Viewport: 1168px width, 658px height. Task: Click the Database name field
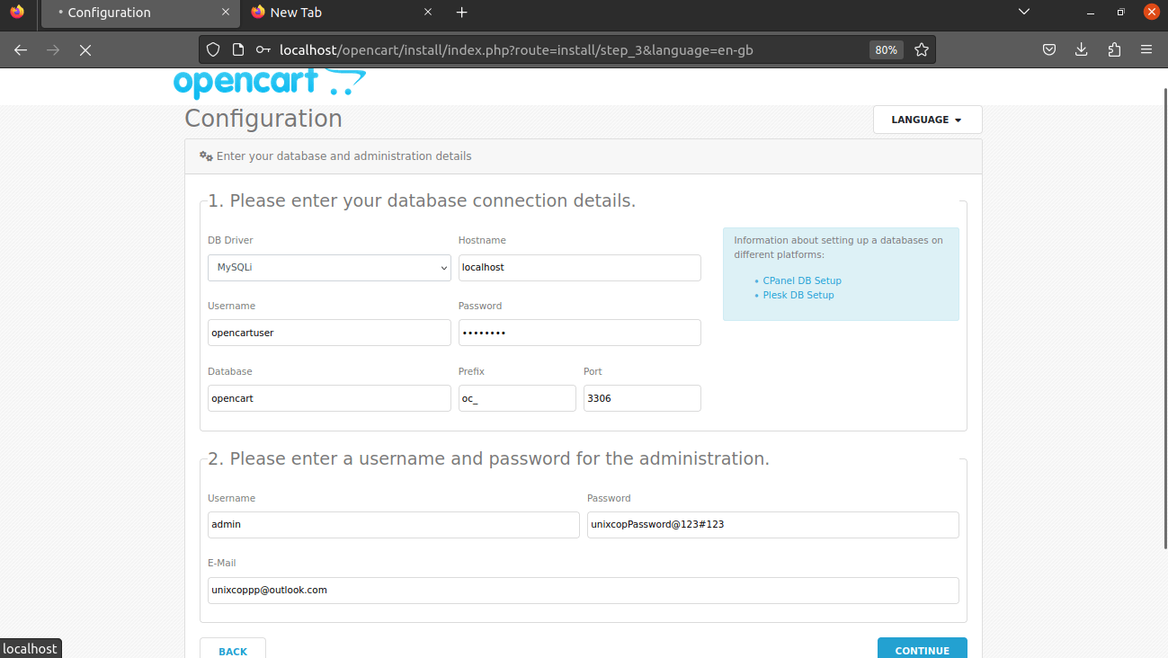pyautogui.click(x=329, y=398)
